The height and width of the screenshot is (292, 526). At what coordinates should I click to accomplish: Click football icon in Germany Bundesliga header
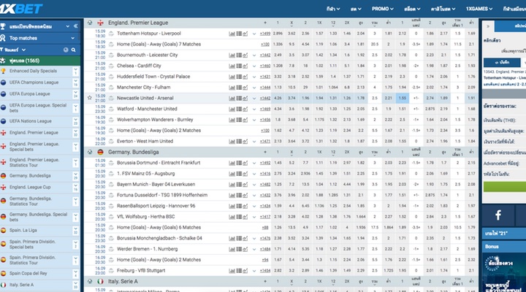tap(90, 152)
